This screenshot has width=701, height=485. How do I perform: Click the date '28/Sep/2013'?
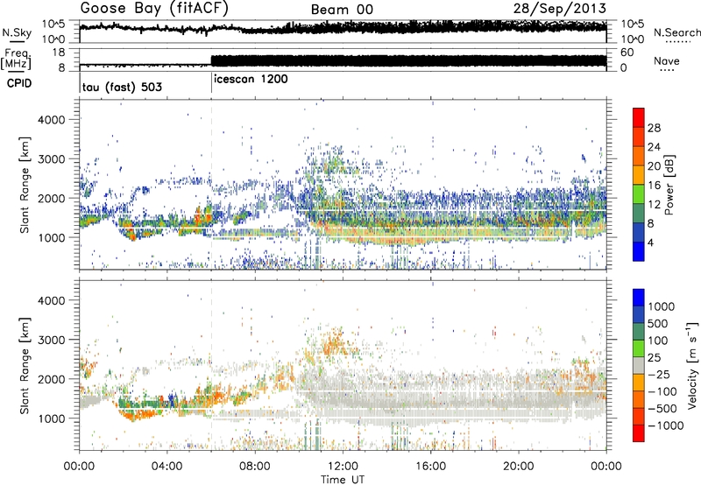560,8
